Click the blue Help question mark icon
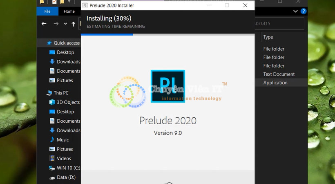The image size is (335, 184). pyautogui.click(x=304, y=11)
